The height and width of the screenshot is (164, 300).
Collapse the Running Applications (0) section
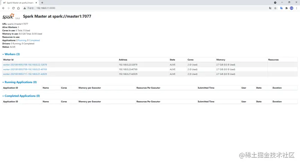coord(19,82)
